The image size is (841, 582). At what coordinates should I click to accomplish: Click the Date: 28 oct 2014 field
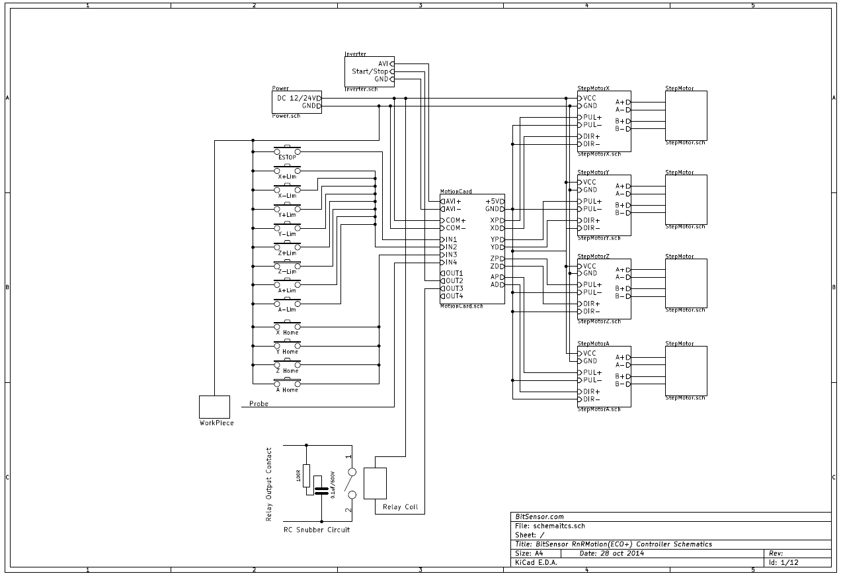coord(612,553)
